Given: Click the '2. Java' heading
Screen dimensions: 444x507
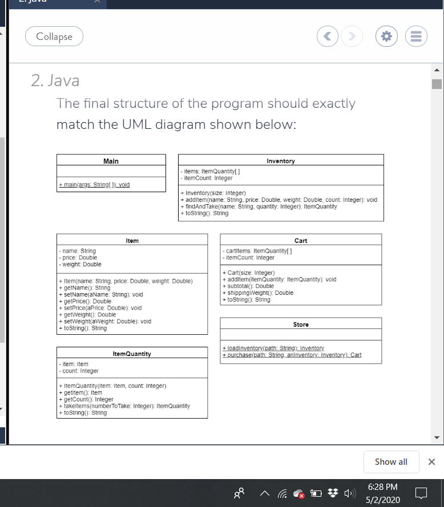Looking at the screenshot, I should 55,80.
